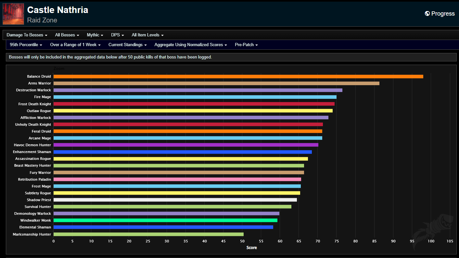Open the Current Standings dropdown
Screen dimensions: 459x258
pos(128,45)
